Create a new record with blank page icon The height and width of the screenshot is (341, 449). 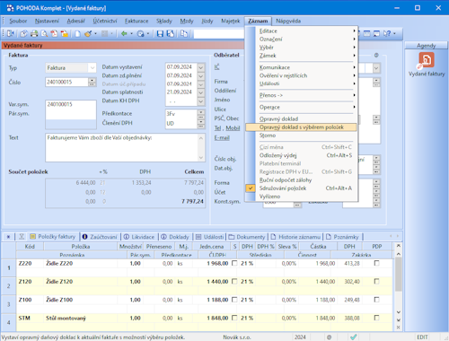point(77,33)
